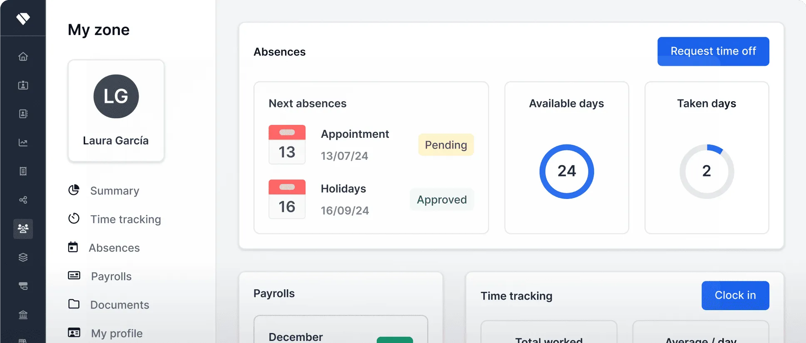Click the Next absences heading

pos(308,103)
